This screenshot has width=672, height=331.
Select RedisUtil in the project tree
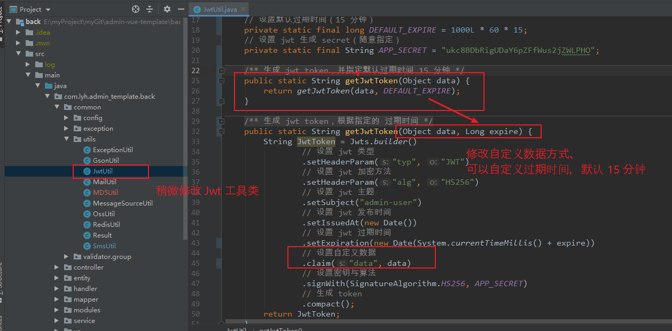106,225
